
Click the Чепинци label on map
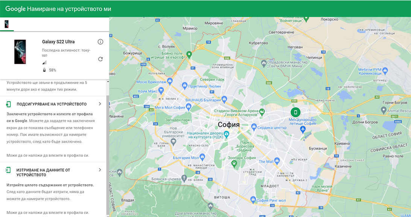click(x=314, y=58)
